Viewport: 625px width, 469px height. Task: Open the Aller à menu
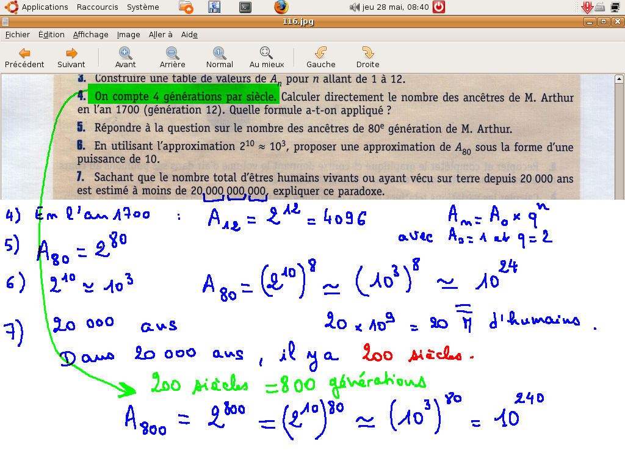[161, 35]
